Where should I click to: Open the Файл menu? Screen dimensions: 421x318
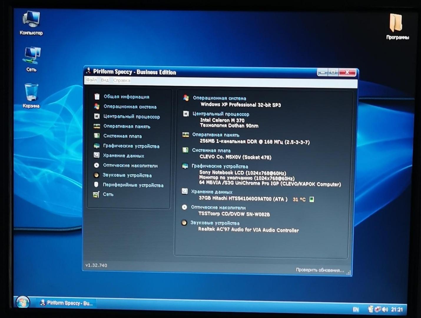92,80
